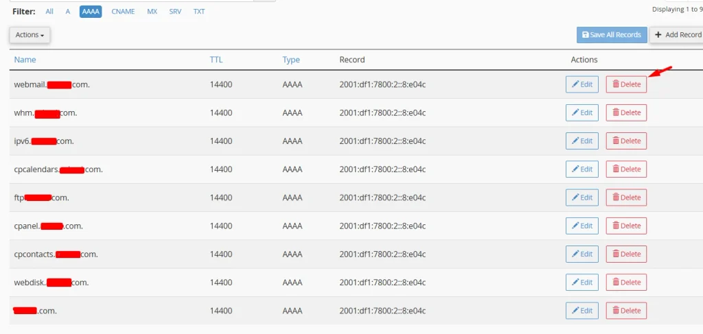Edit the cpcontacts record
The width and height of the screenshot is (703, 334).
[x=582, y=254]
